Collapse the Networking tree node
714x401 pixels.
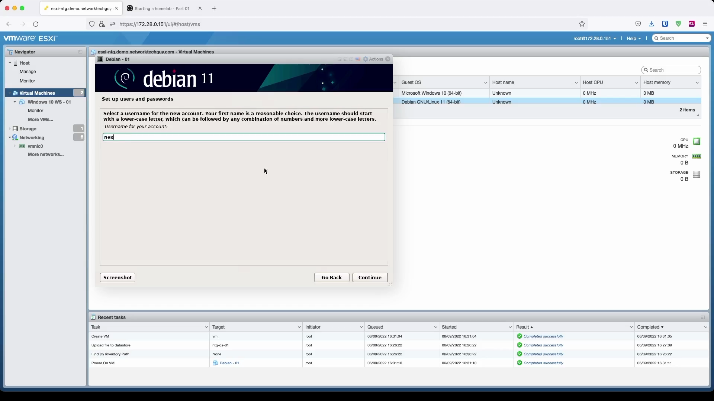(10, 138)
